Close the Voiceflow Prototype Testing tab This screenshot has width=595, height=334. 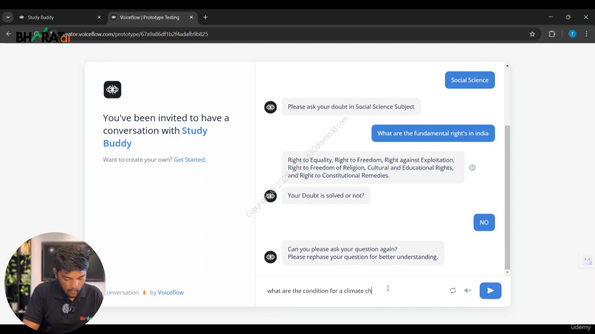click(x=191, y=17)
